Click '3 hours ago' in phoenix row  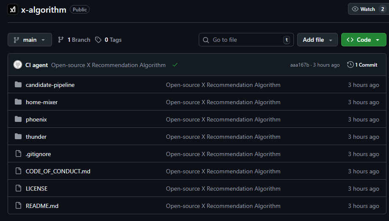364,119
